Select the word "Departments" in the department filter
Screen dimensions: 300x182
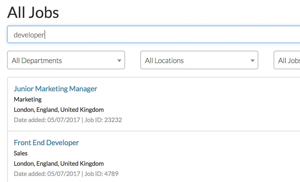tap(42, 61)
